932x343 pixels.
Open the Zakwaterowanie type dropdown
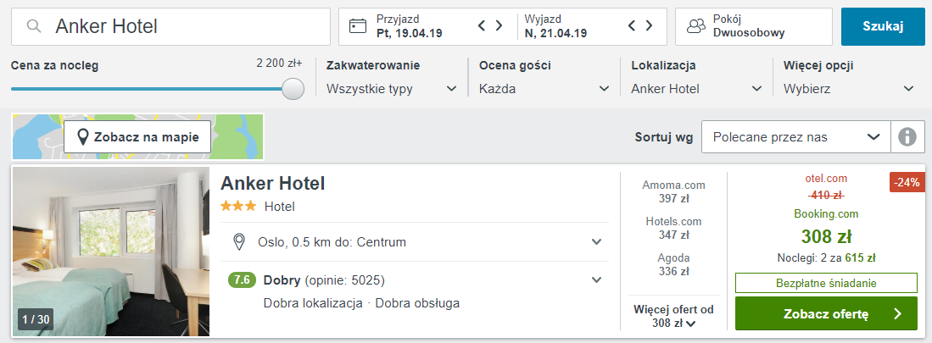(x=390, y=88)
